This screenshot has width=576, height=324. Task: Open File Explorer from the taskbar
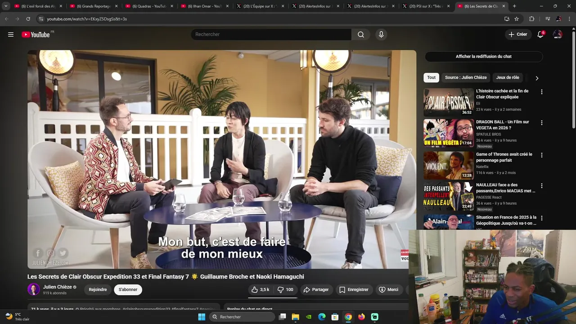[x=295, y=317]
